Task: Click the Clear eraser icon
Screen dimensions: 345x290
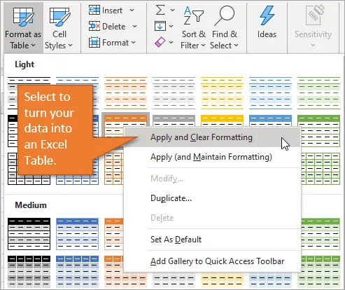Action: pyautogui.click(x=160, y=42)
